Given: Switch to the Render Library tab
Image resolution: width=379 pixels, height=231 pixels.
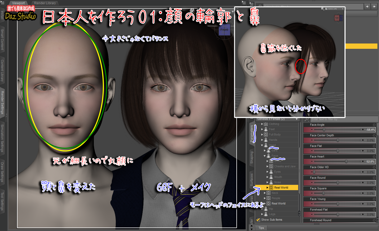Looking at the screenshot, I should [45, 3].
